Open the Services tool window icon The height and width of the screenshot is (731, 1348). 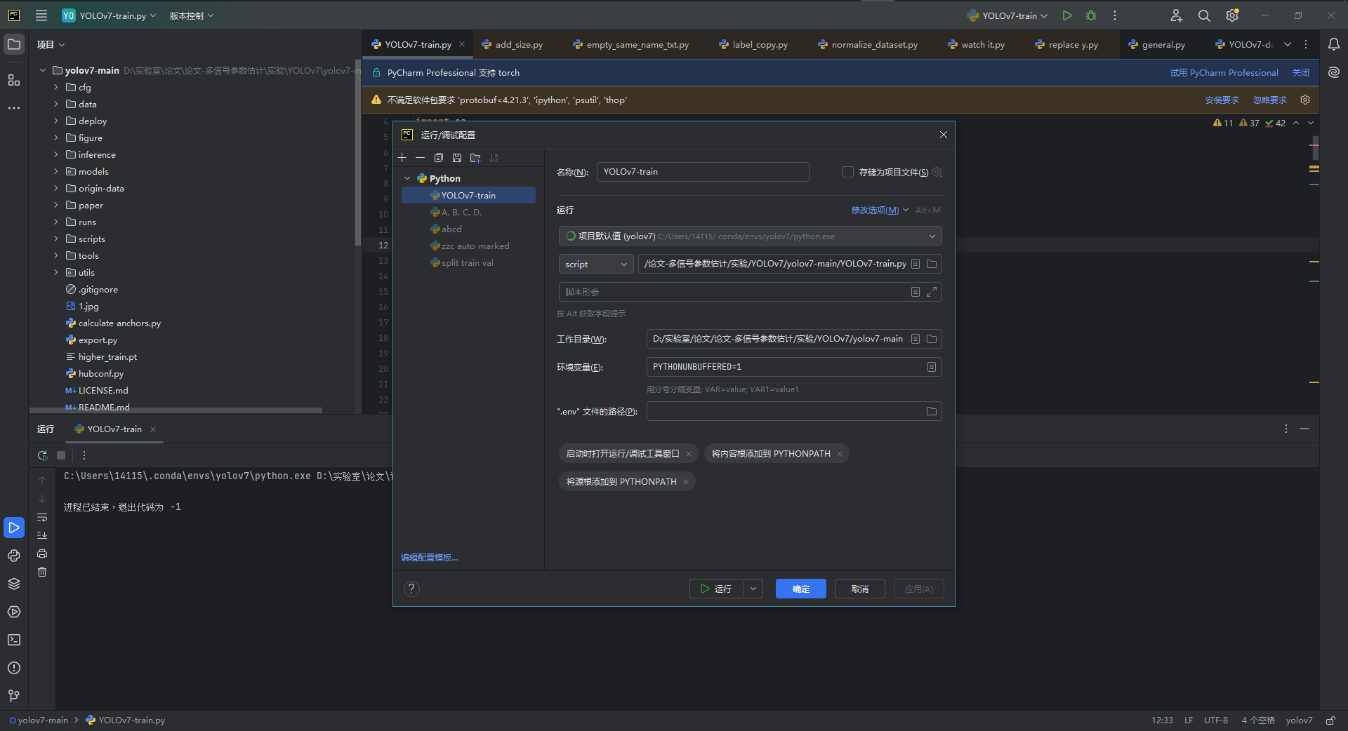14,612
